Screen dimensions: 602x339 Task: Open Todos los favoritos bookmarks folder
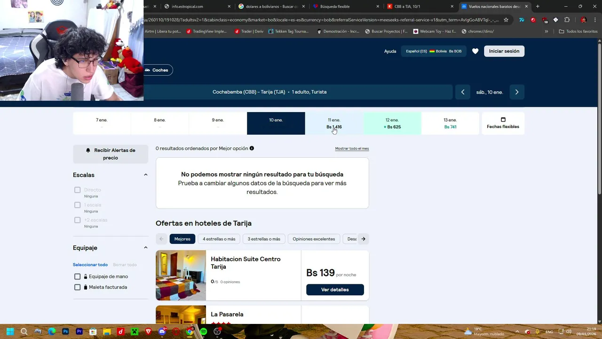578,31
